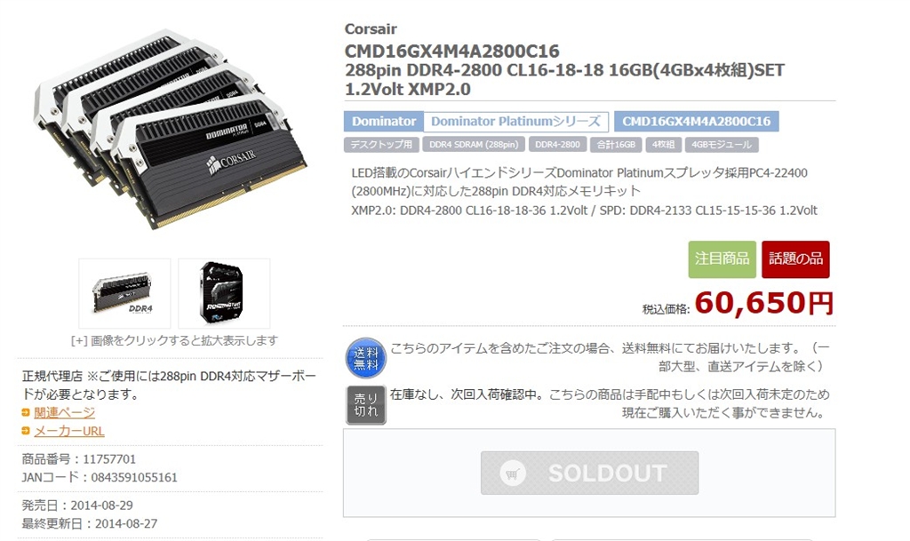Open the Dominator retail box thumbnail
The height and width of the screenshot is (541, 910).
point(224,293)
